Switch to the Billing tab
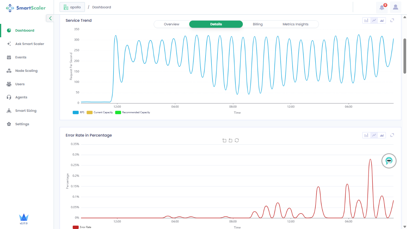This screenshot has height=229, width=407. tap(258, 24)
